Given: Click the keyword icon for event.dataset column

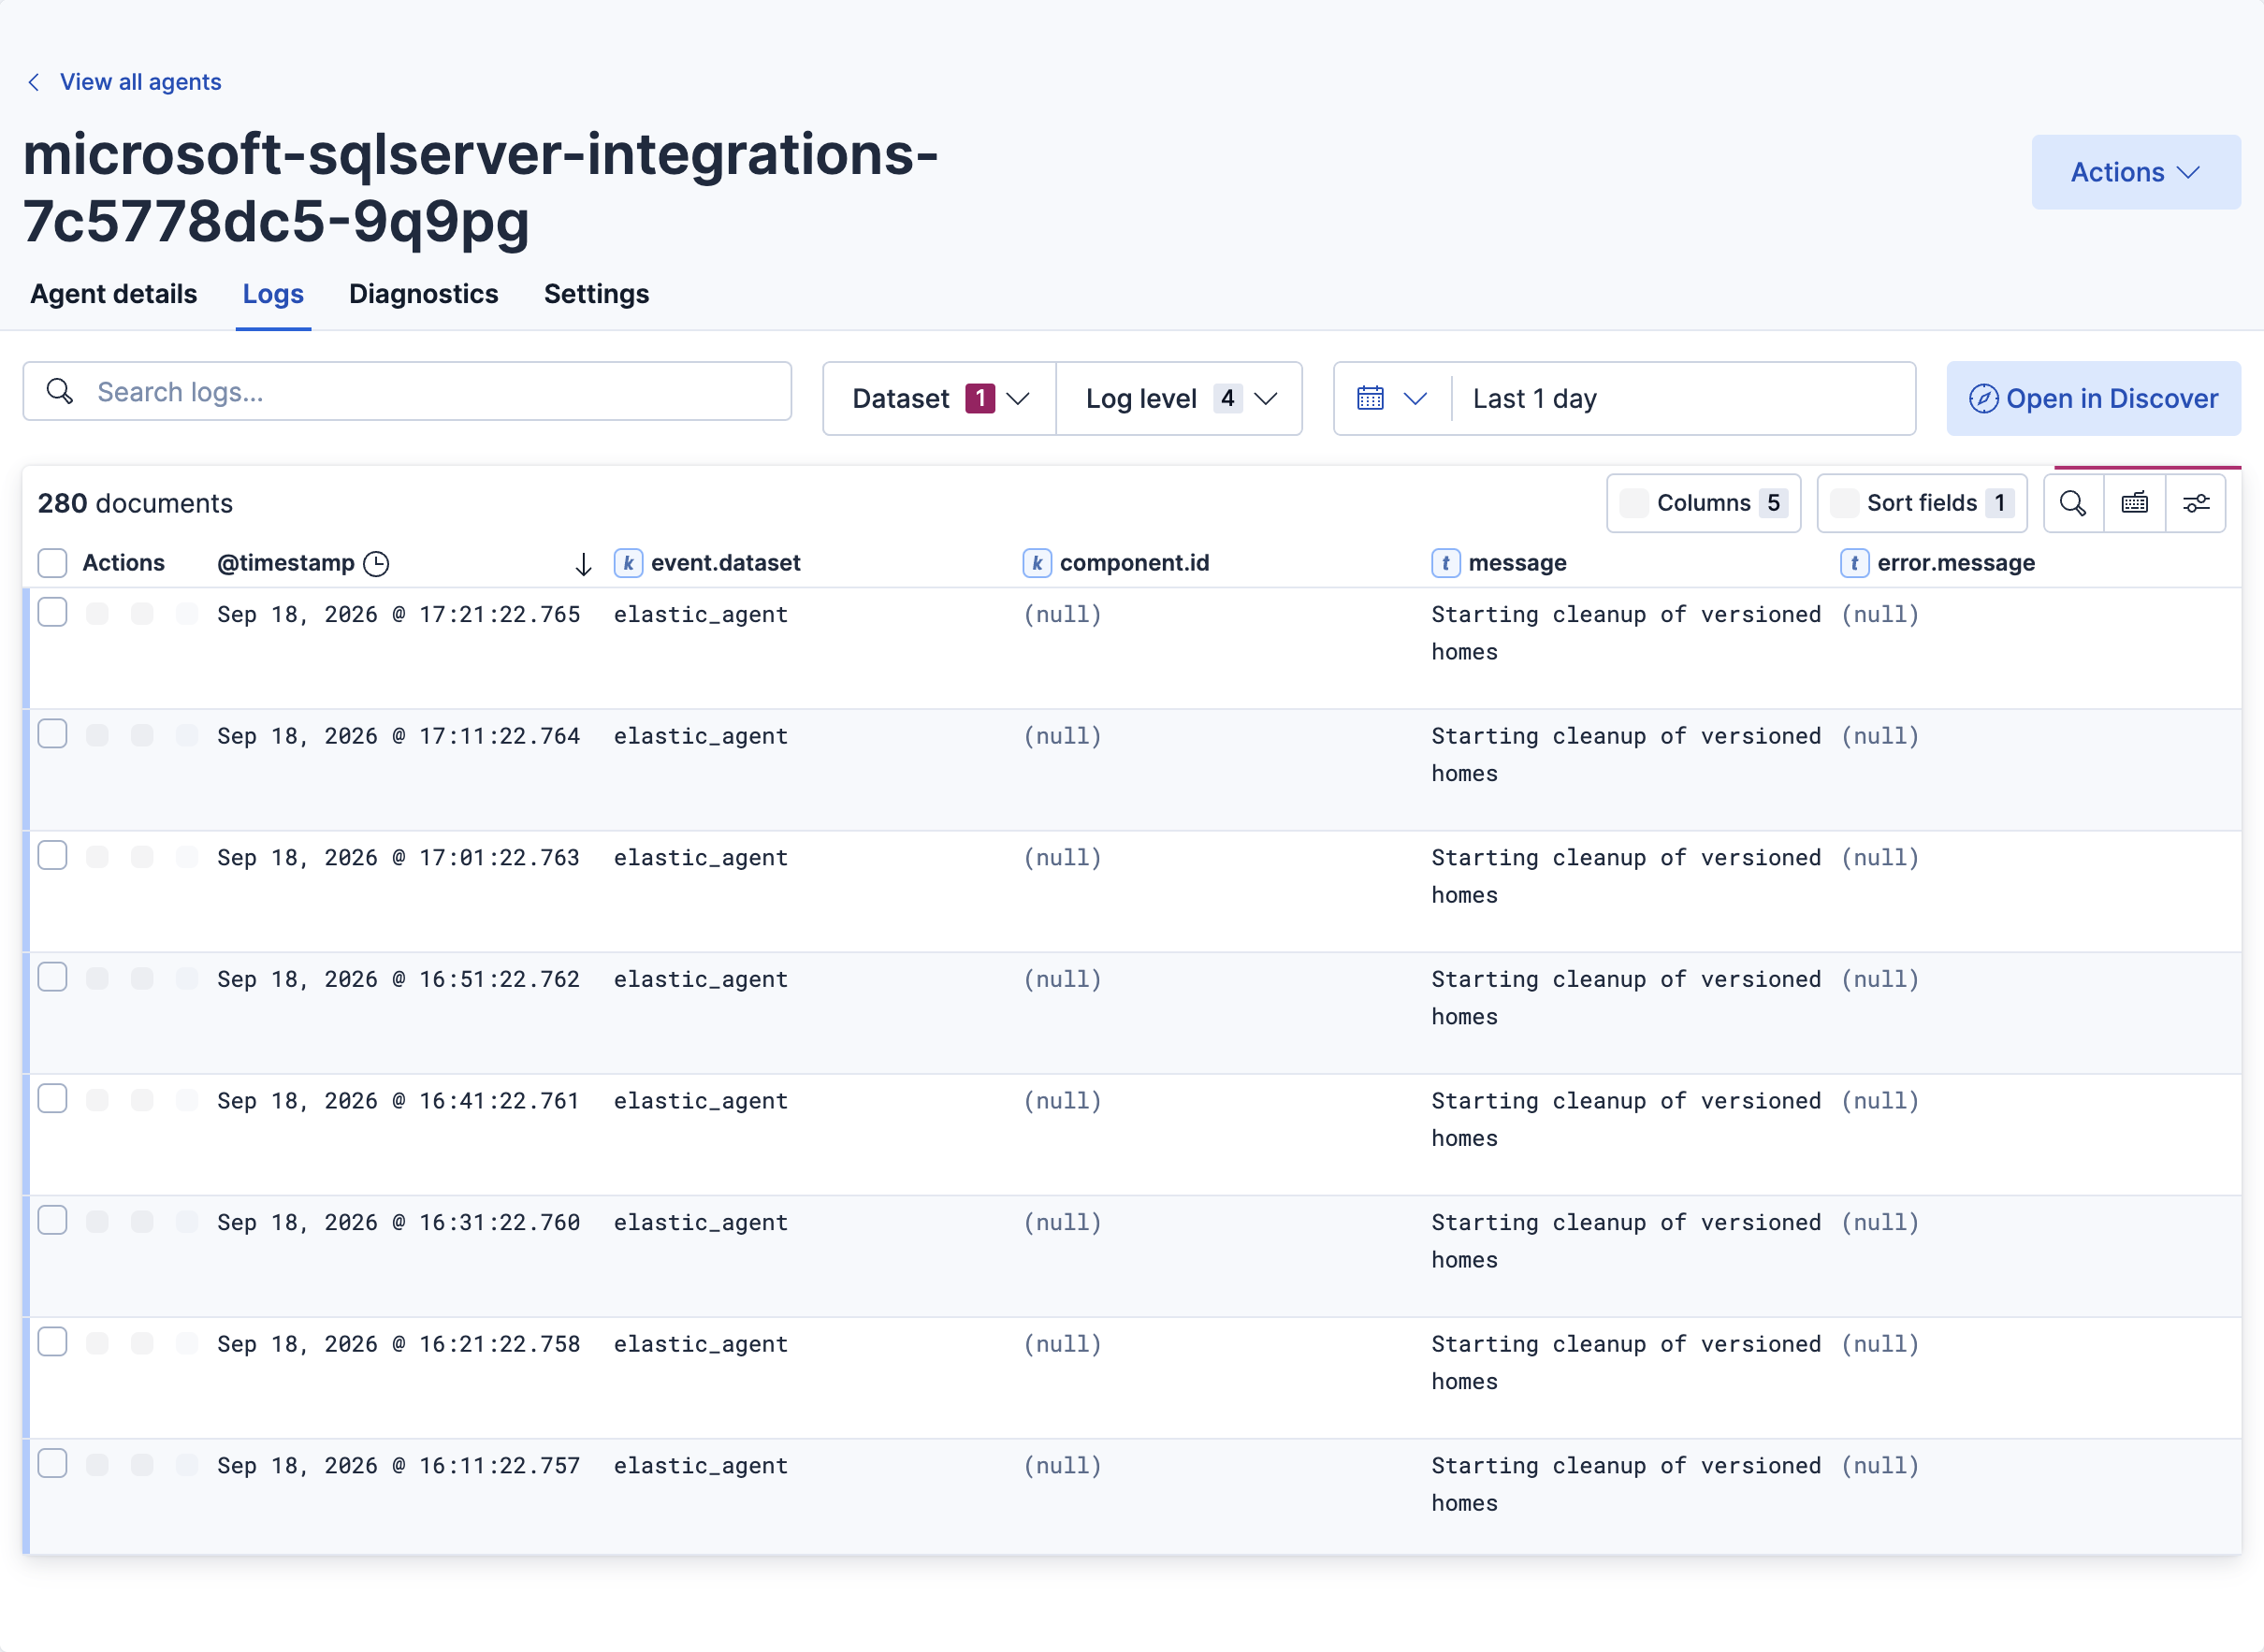Looking at the screenshot, I should pos(628,563).
